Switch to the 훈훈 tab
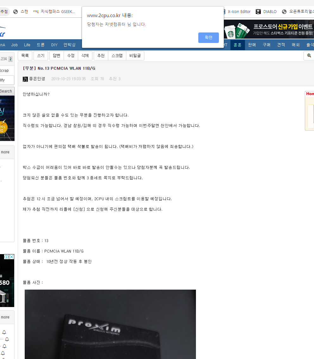Image resolution: width=314 pixels, height=359 pixels. pos(238,45)
